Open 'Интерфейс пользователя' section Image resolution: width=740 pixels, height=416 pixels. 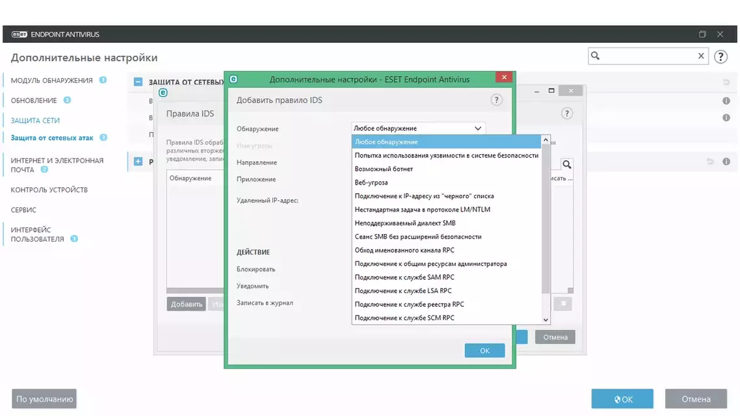(37, 235)
